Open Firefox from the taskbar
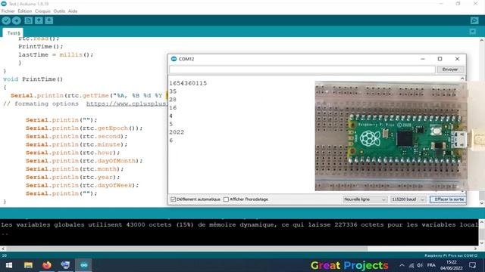Screen dimensions: 485x272 coord(47,265)
